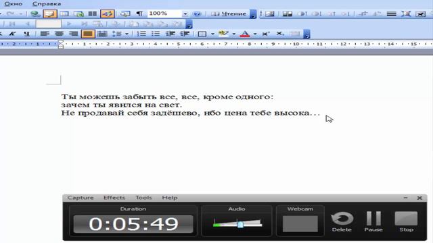Click the Duration timer display

[x=133, y=224]
